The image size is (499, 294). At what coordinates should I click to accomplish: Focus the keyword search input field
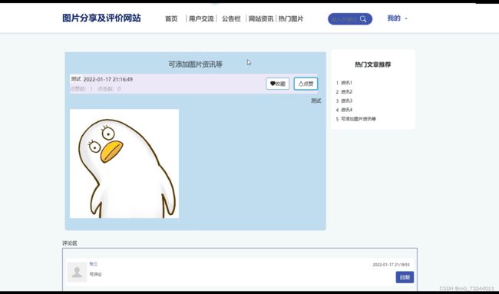point(344,19)
